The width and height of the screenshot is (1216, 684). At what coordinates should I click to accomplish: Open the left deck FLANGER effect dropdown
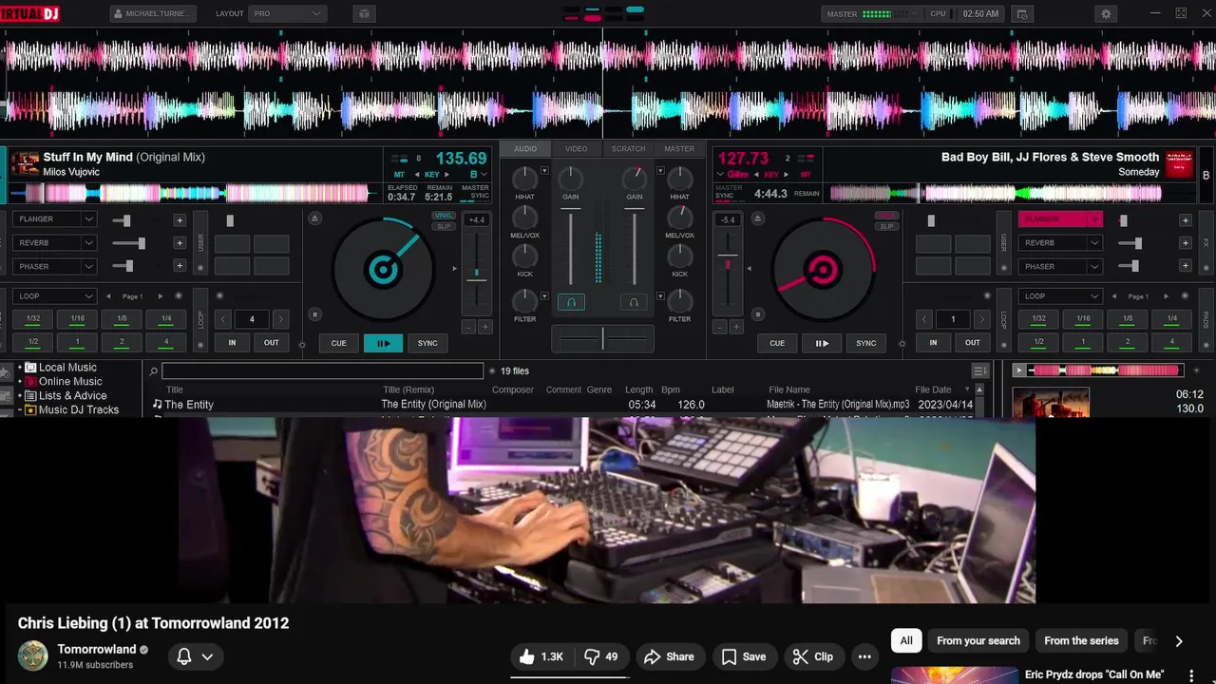(88, 219)
